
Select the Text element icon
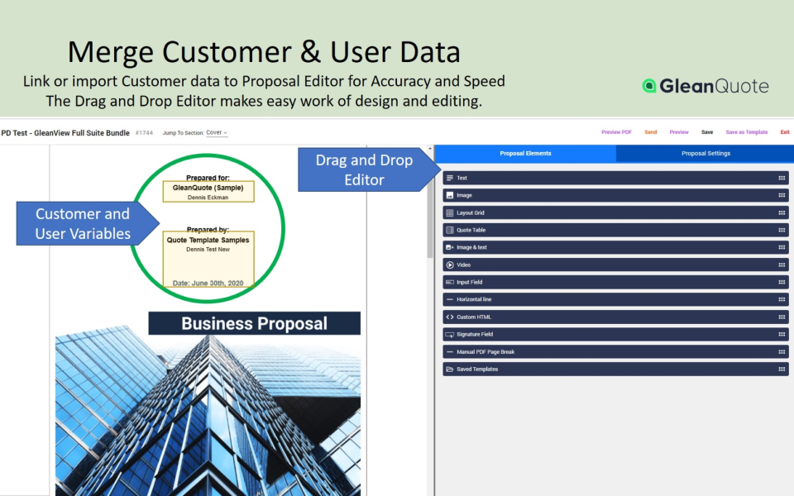tap(449, 177)
